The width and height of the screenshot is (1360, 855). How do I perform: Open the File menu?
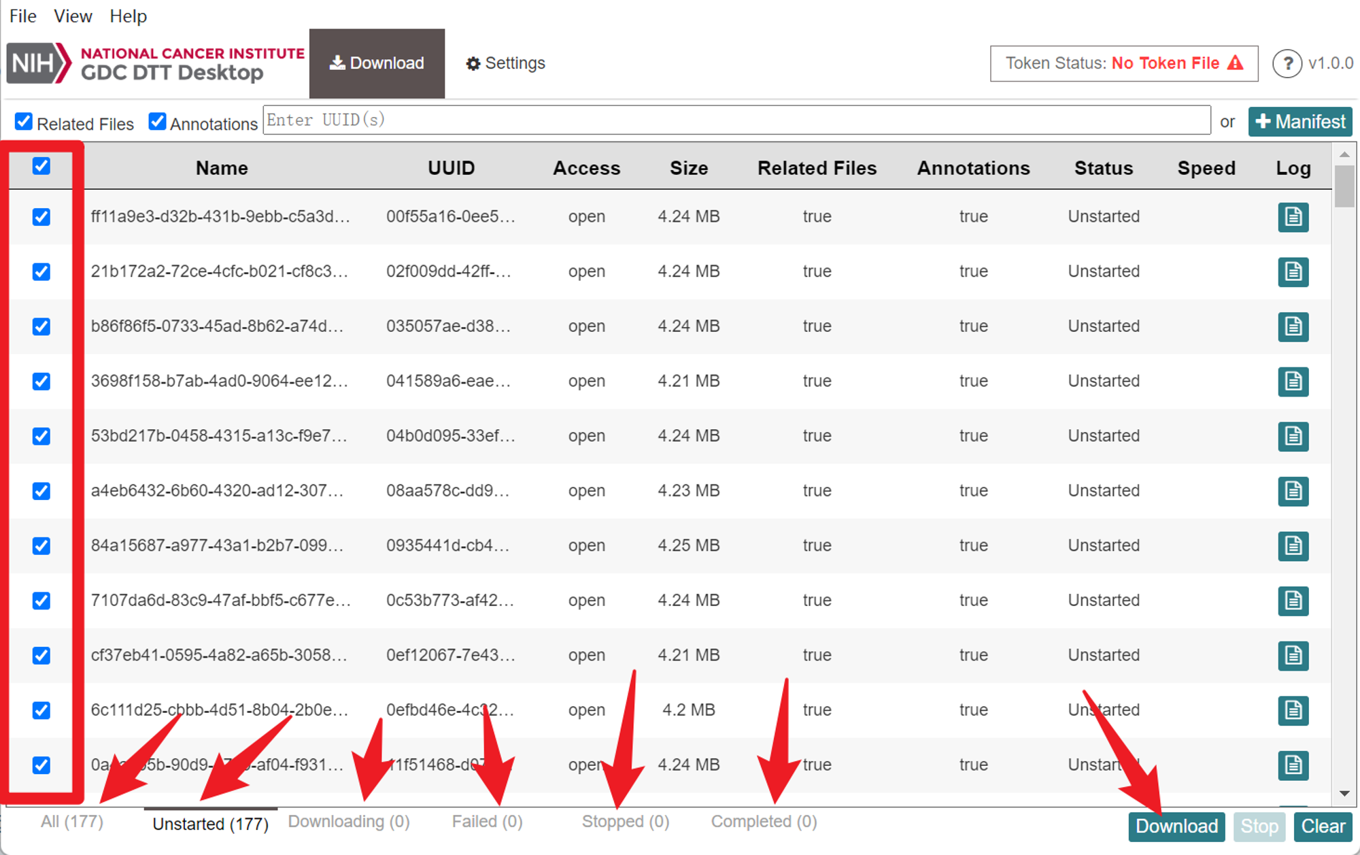point(22,16)
